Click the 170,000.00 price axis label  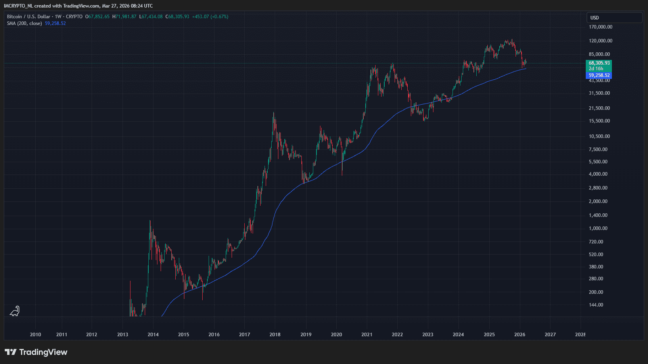pyautogui.click(x=600, y=27)
